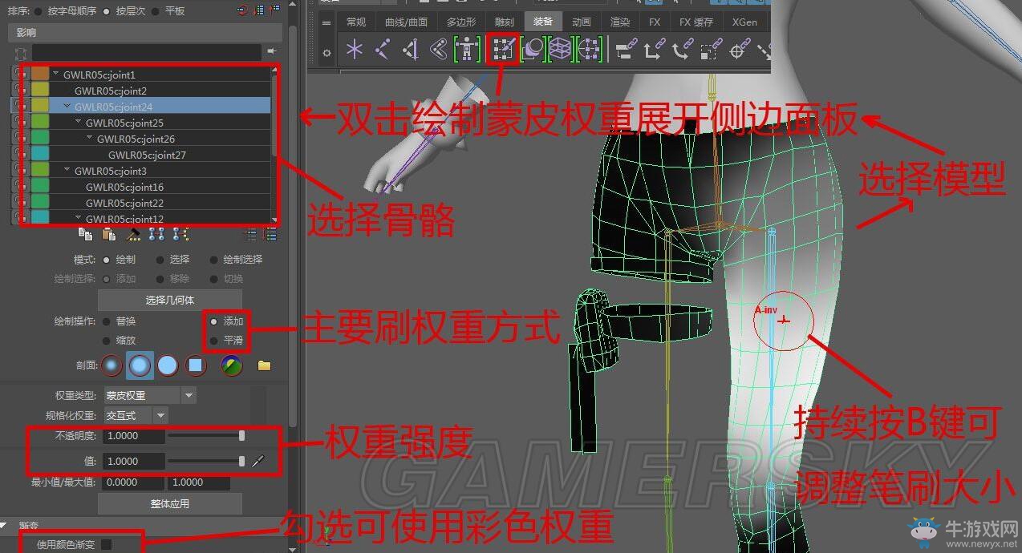Image resolution: width=1022 pixels, height=553 pixels.
Task: Choose last image file brush profile
Action: click(231, 365)
